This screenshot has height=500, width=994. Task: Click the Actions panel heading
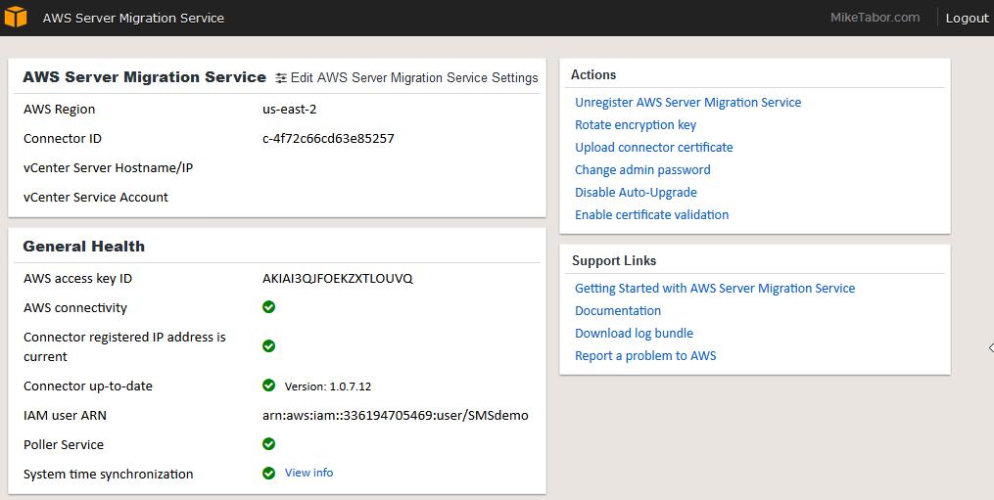pyautogui.click(x=592, y=74)
